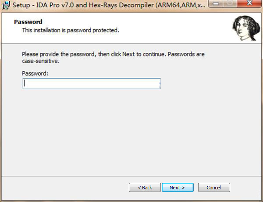Screen dimensions: 263x202
Task: Click the setup installer icon in title bar
Action: 6,6
